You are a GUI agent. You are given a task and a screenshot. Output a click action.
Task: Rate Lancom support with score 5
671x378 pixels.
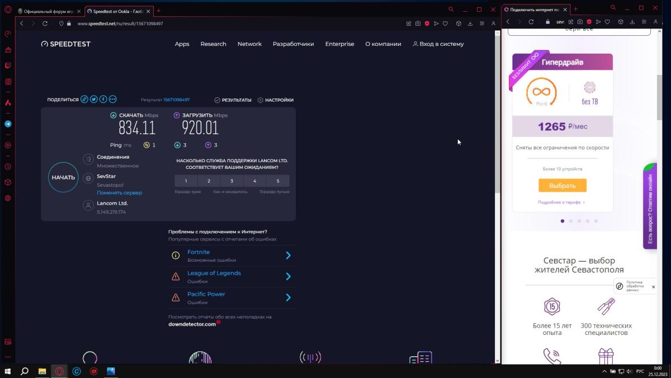[278, 181]
